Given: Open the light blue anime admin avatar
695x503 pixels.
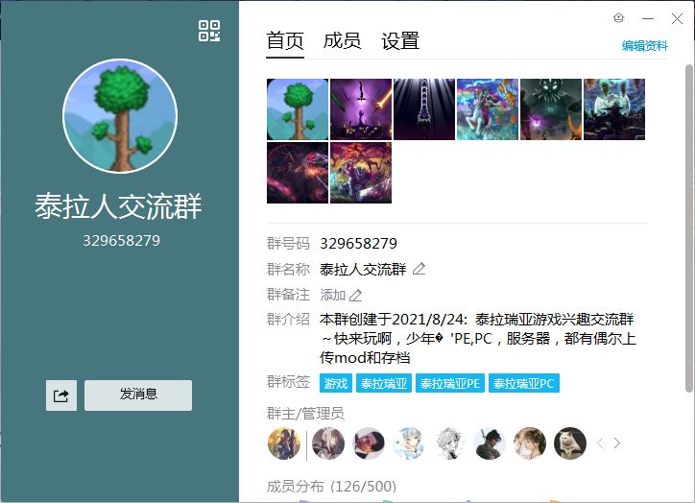Looking at the screenshot, I should (409, 443).
